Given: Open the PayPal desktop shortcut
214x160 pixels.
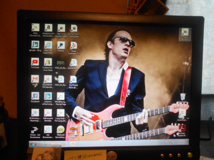Looking at the screenshot, I should (x=61, y=45).
